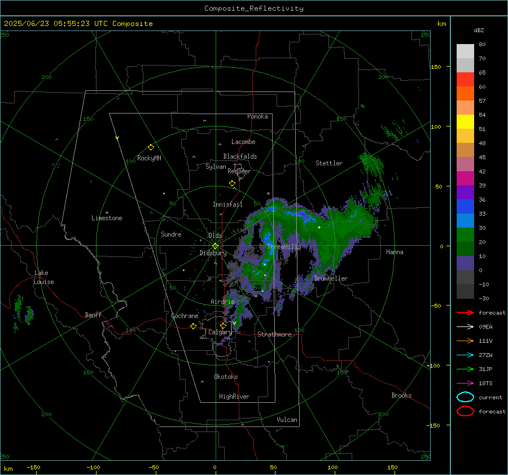The width and height of the screenshot is (508, 475).
Task: Click the yellow diamond marker below RedDeer
Action: pyautogui.click(x=232, y=184)
